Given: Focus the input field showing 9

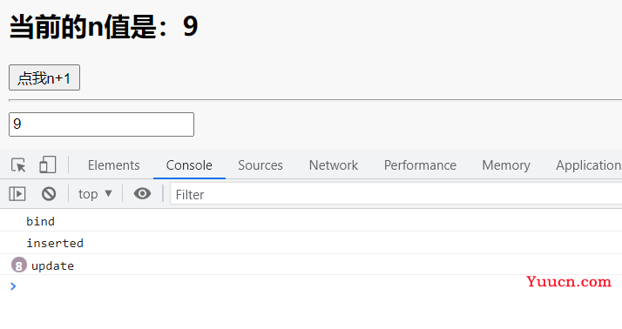Looking at the screenshot, I should 102,124.
